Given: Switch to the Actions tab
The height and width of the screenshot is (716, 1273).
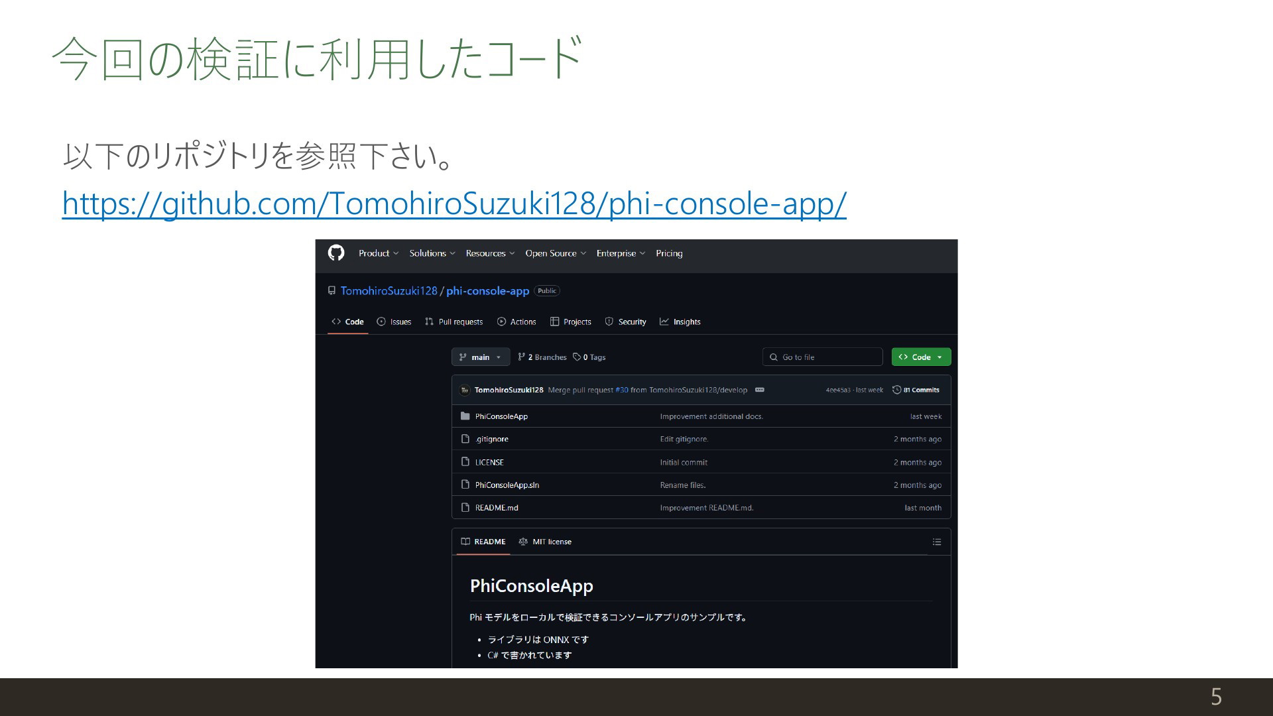Looking at the screenshot, I should [x=516, y=322].
